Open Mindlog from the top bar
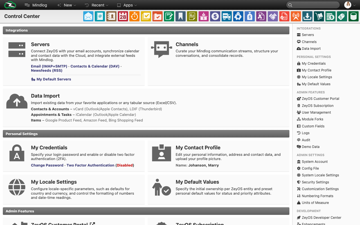 point(36,5)
